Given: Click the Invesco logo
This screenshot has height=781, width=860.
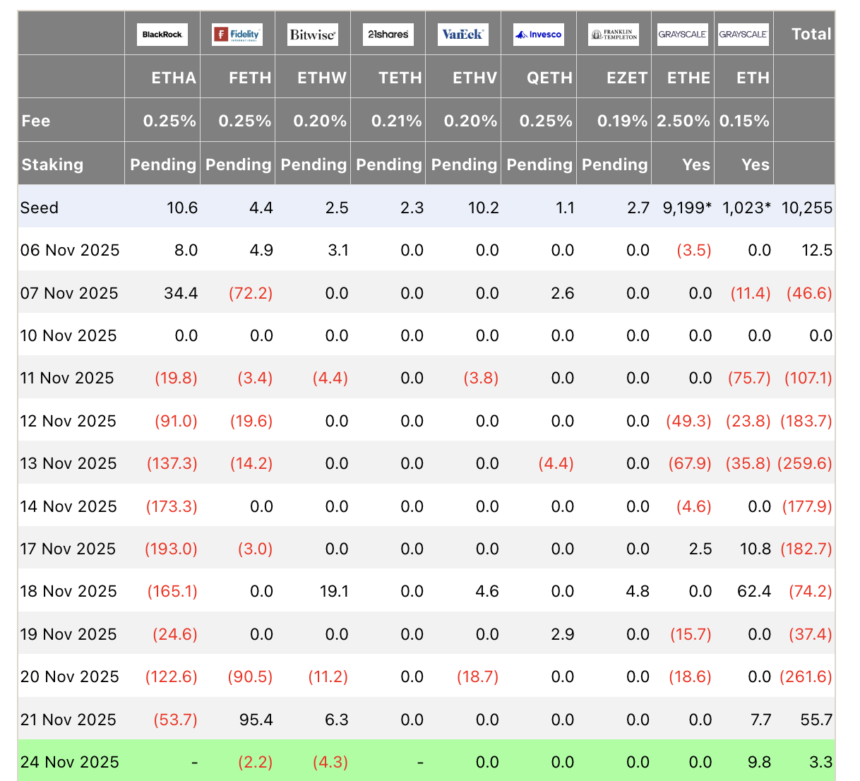Looking at the screenshot, I should click(539, 34).
